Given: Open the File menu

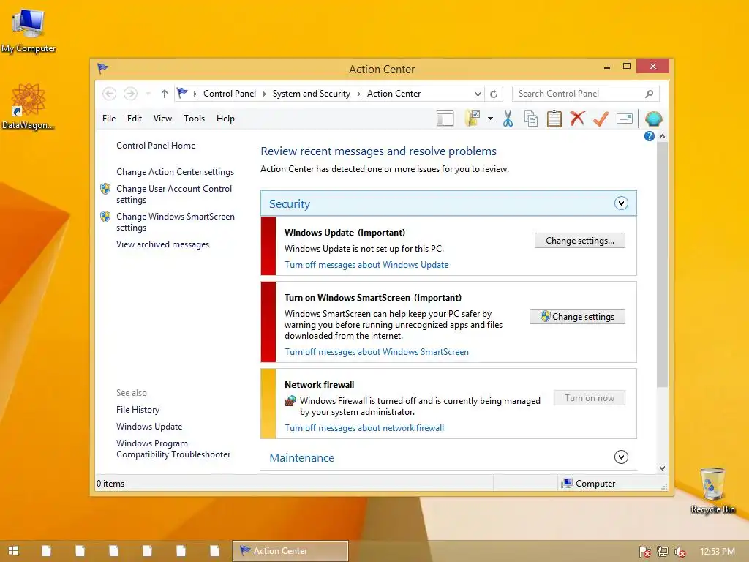Looking at the screenshot, I should [109, 119].
